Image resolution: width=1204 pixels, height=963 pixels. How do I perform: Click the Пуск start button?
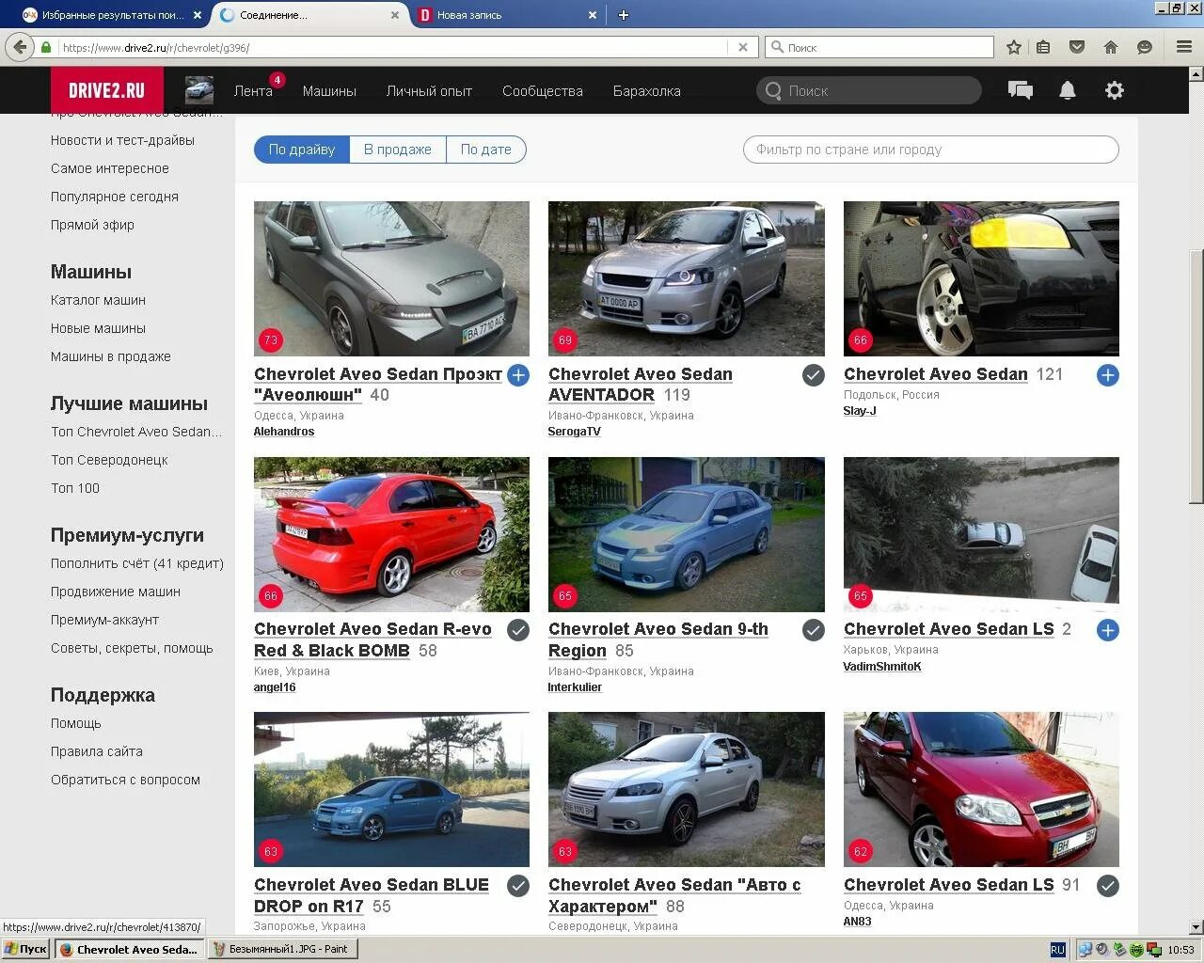pyautogui.click(x=26, y=950)
